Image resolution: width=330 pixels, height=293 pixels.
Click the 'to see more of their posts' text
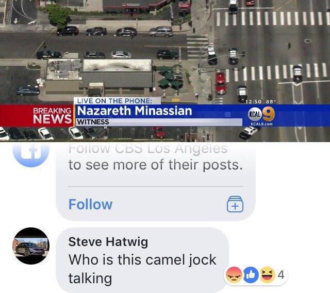coord(156,165)
